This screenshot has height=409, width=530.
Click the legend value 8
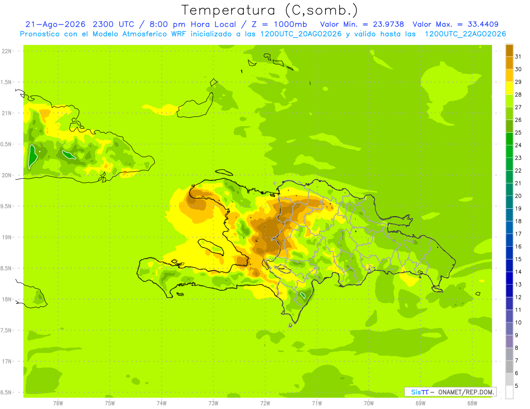click(518, 348)
